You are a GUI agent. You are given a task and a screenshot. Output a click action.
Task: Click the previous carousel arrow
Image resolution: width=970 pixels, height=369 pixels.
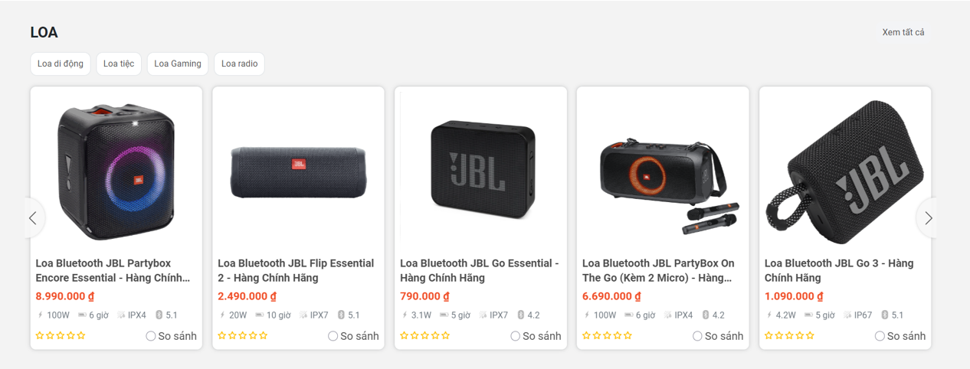[x=33, y=218]
